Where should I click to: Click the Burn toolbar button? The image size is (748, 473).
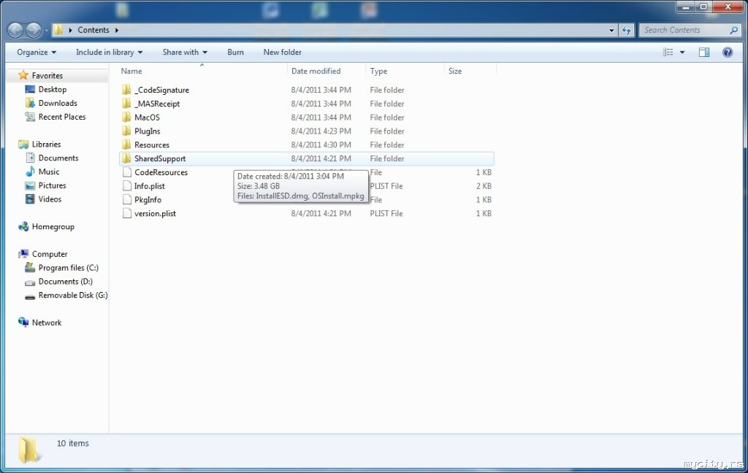point(236,53)
